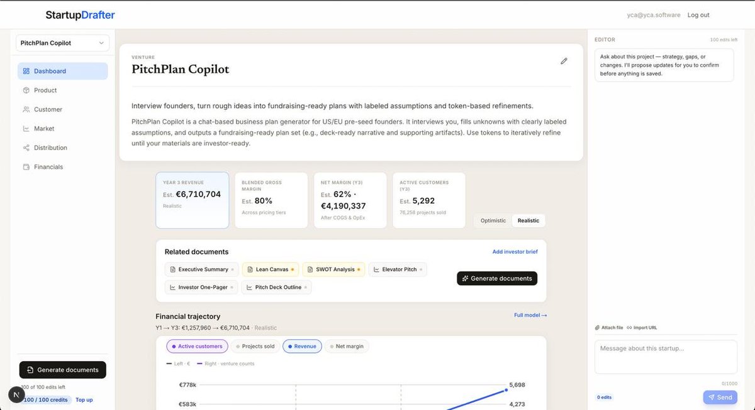The image size is (755, 410).
Task: Click the Elevator Pitch chart icon
Action: click(377, 269)
